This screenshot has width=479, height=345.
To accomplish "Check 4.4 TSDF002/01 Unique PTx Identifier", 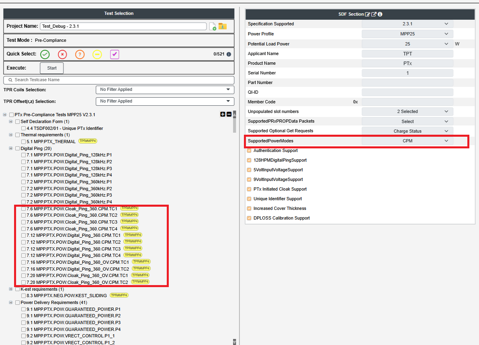I will coord(24,128).
